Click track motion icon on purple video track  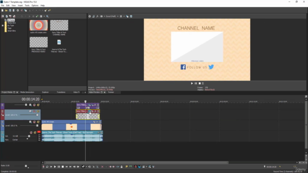pyautogui.click(x=30, y=105)
